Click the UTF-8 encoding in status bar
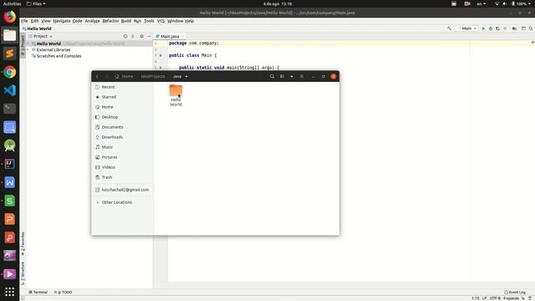The width and height of the screenshot is (535, 301). pyautogui.click(x=495, y=298)
